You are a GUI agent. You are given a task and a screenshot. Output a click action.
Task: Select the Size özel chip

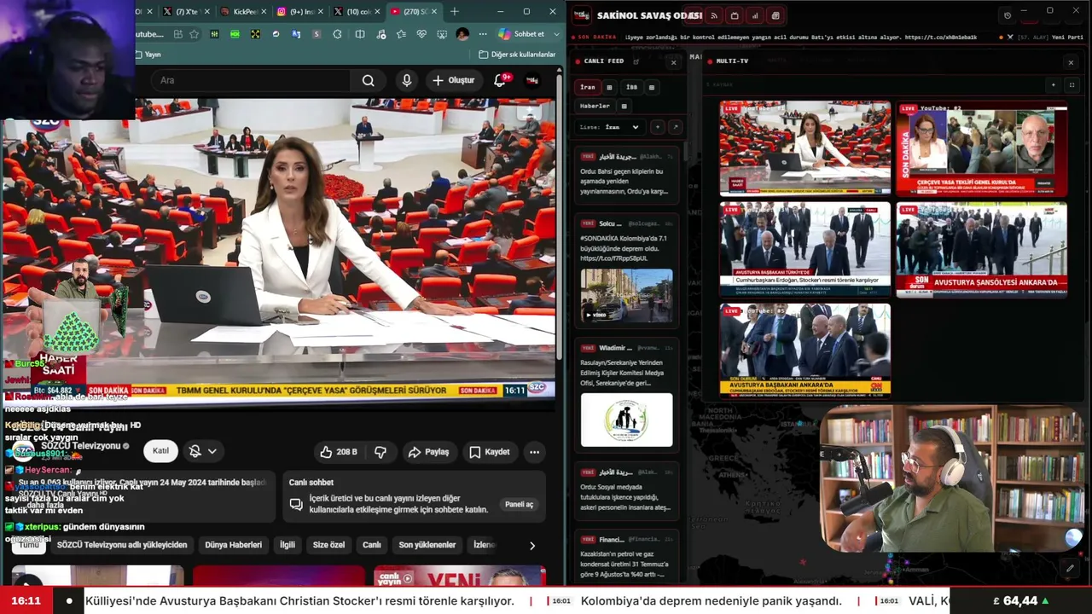click(x=329, y=545)
